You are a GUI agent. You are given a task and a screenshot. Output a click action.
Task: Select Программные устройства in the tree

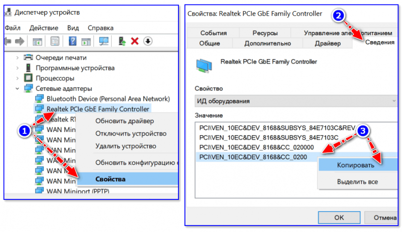(75, 68)
